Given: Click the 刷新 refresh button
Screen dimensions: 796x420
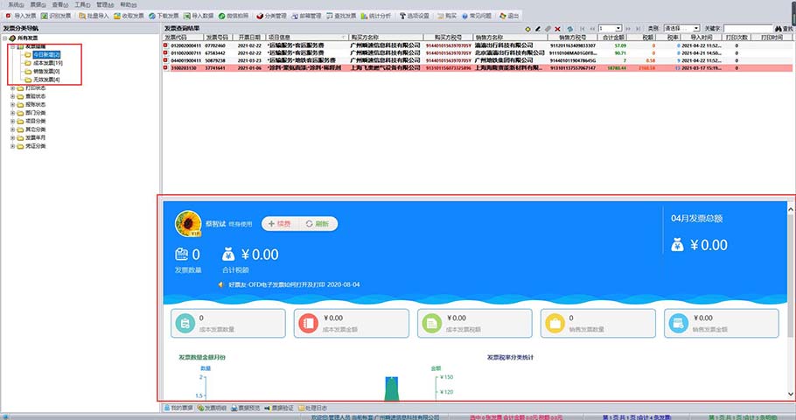Looking at the screenshot, I should 318,224.
